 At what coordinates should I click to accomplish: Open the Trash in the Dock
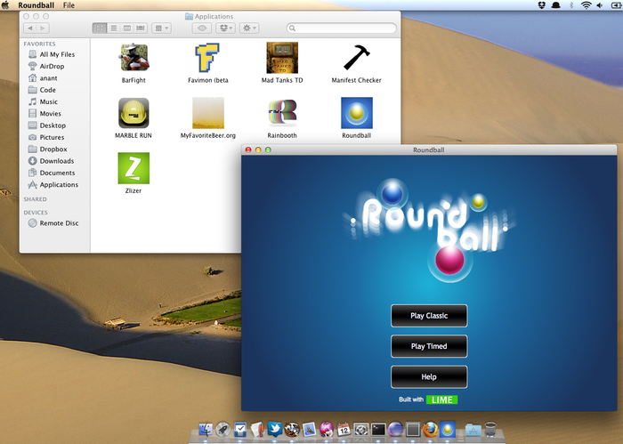[490, 429]
